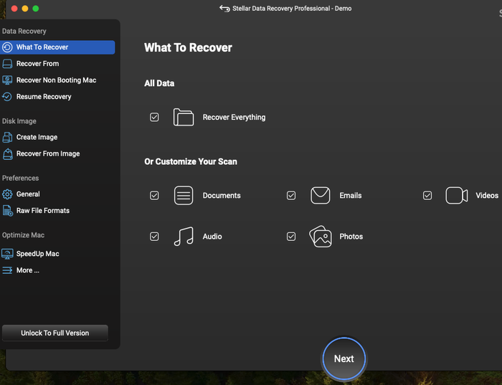502x385 pixels.
Task: Click the Emails label
Action: point(351,196)
